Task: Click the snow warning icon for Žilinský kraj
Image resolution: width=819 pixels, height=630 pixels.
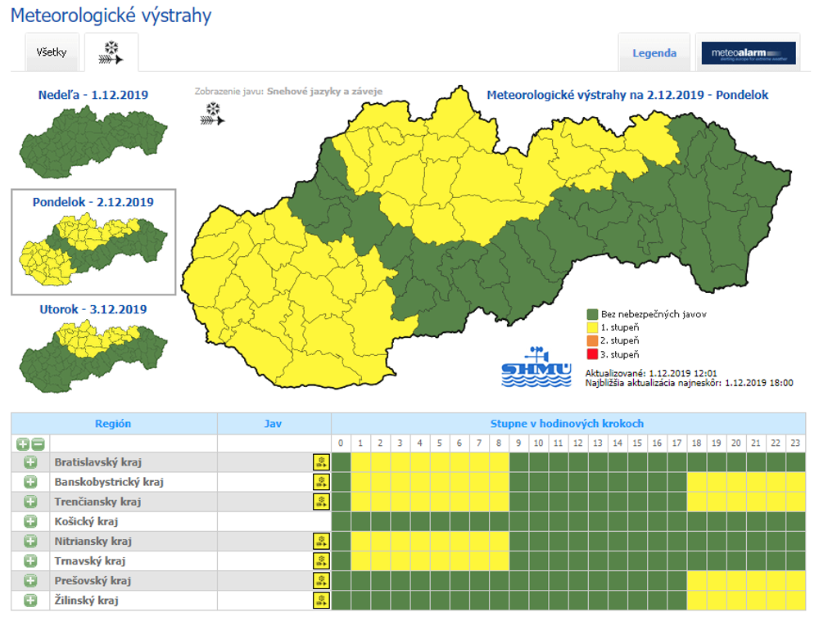Action: [x=322, y=600]
